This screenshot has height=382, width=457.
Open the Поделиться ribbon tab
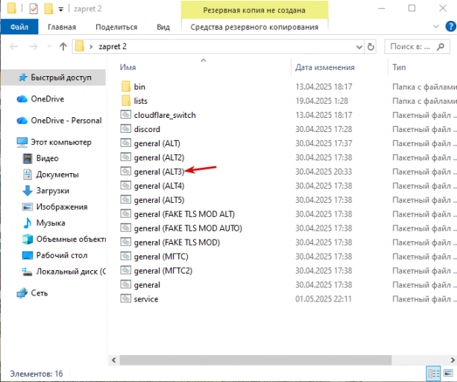(x=116, y=27)
